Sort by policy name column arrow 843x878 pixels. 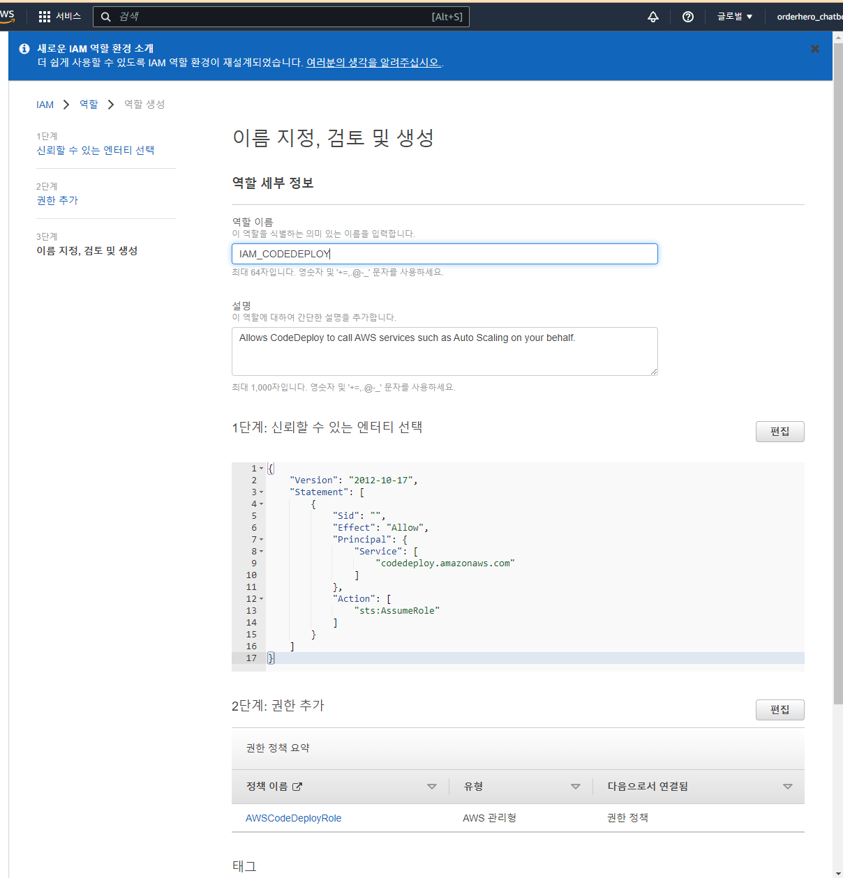click(x=432, y=787)
